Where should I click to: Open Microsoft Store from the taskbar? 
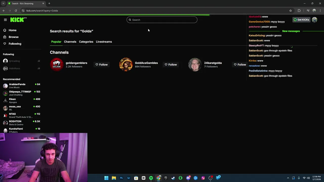point(136,178)
